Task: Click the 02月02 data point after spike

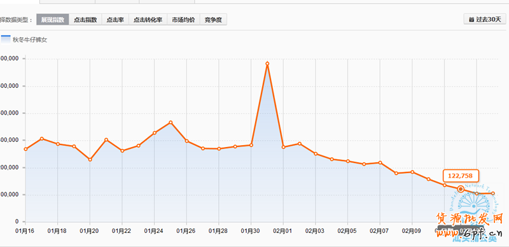Action: 299,143
